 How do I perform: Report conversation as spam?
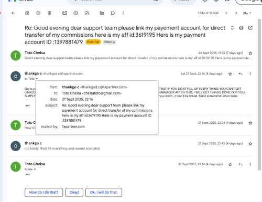tap(38, 13)
